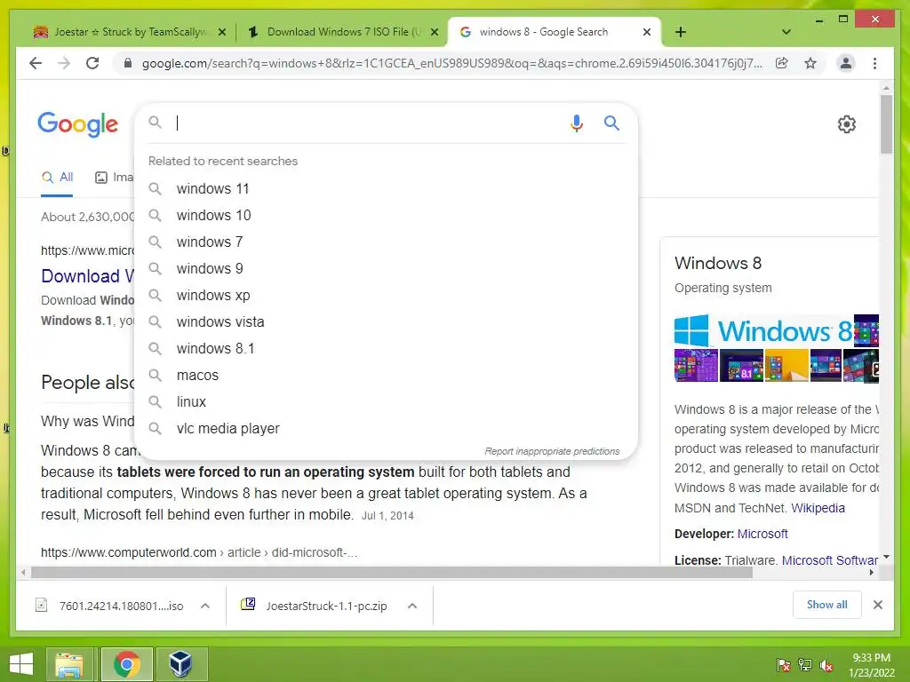Open VirtualBox from the taskbar
The height and width of the screenshot is (682, 910).
coord(180,664)
